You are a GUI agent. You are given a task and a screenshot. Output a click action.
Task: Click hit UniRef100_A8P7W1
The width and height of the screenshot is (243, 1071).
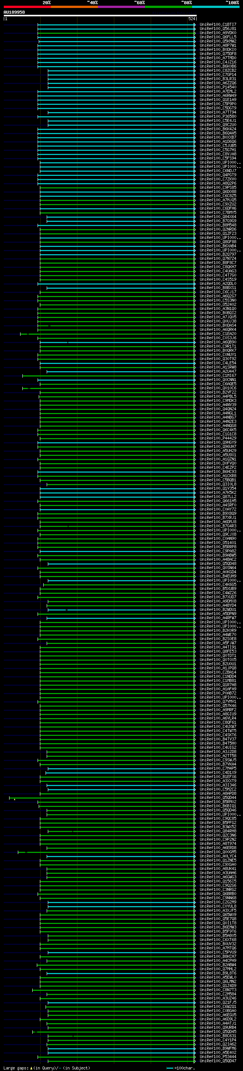tap(218, 45)
